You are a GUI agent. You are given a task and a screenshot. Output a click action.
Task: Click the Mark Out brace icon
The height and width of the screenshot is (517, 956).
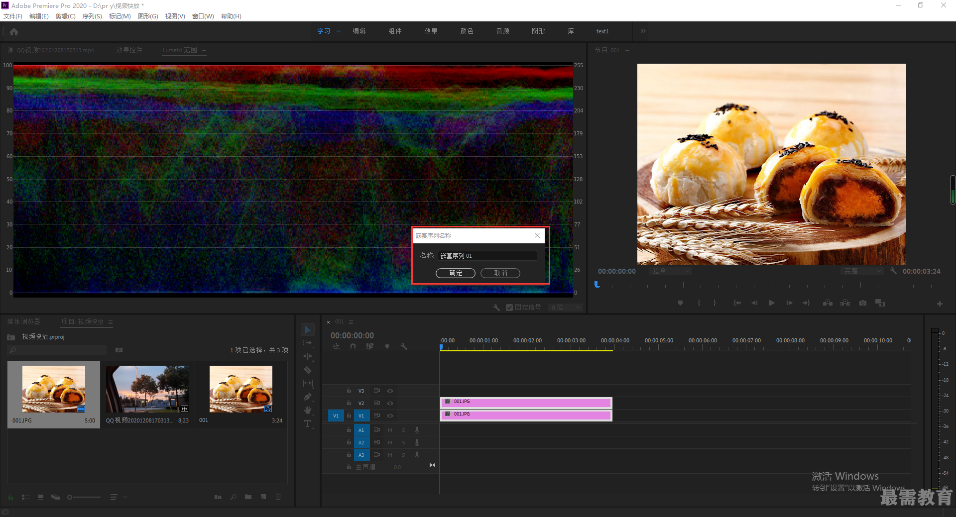pyautogui.click(x=715, y=303)
